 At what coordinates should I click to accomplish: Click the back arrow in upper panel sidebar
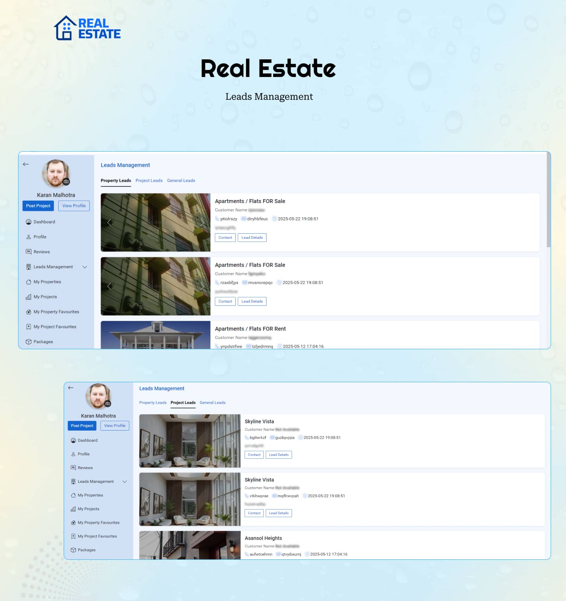click(26, 164)
